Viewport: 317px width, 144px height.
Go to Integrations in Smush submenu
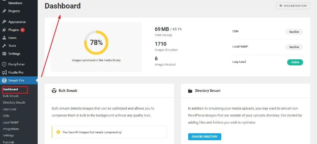pos(11,129)
